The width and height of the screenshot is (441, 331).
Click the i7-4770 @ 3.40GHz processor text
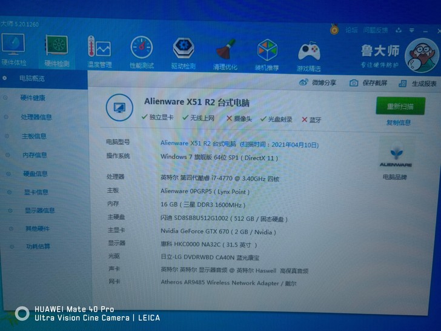[x=220, y=178]
